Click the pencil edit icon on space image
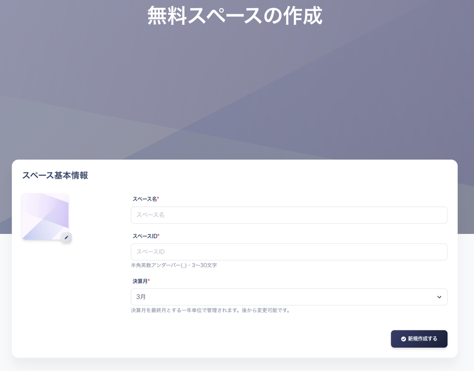This screenshot has height=371, width=474. (67, 238)
